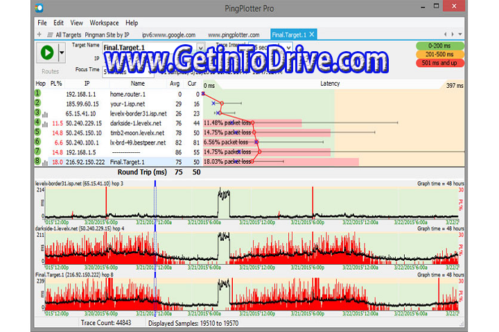Switch to the All Targets tab
Screen dimensions: 499x332
69,35
